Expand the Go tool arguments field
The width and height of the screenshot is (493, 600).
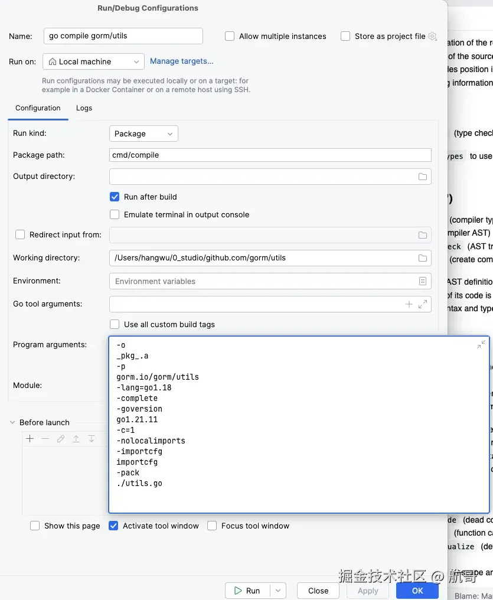(x=423, y=304)
